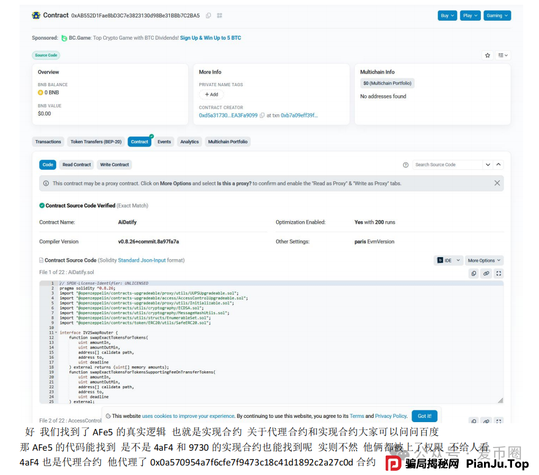Open the Sign Up & Win Up to 5 BTC link

click(211, 38)
